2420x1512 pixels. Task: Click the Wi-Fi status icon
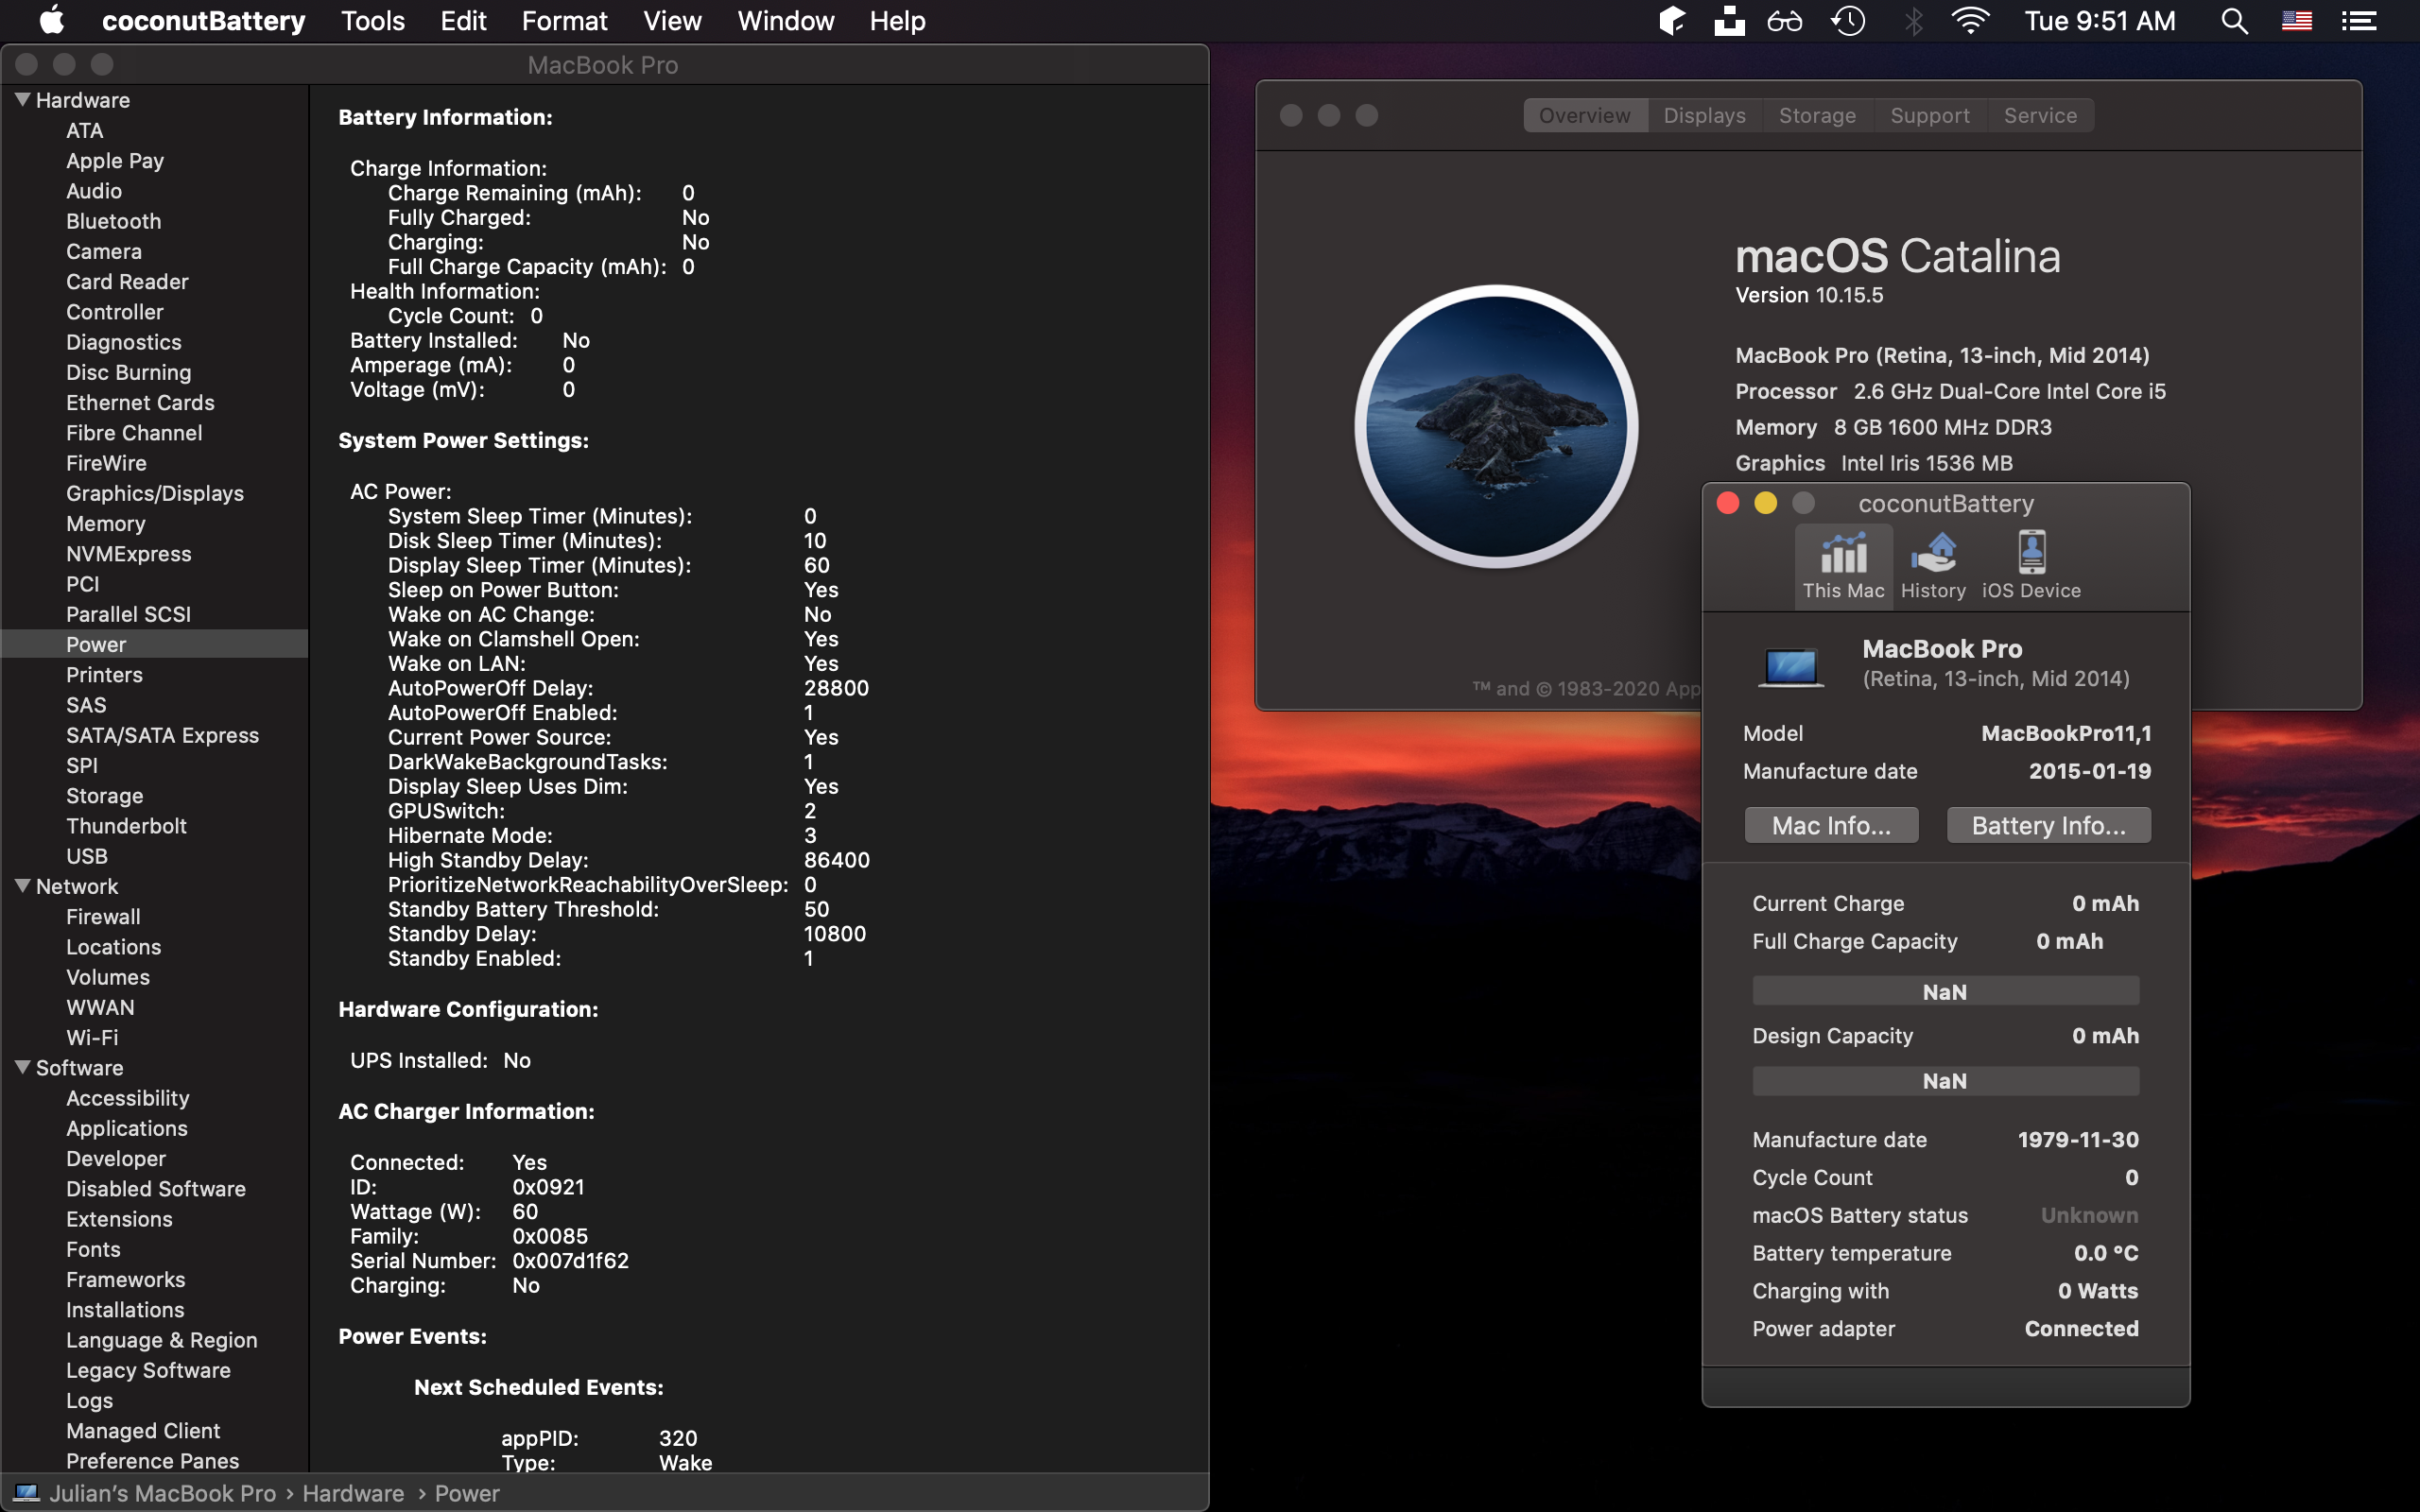coord(1969,21)
